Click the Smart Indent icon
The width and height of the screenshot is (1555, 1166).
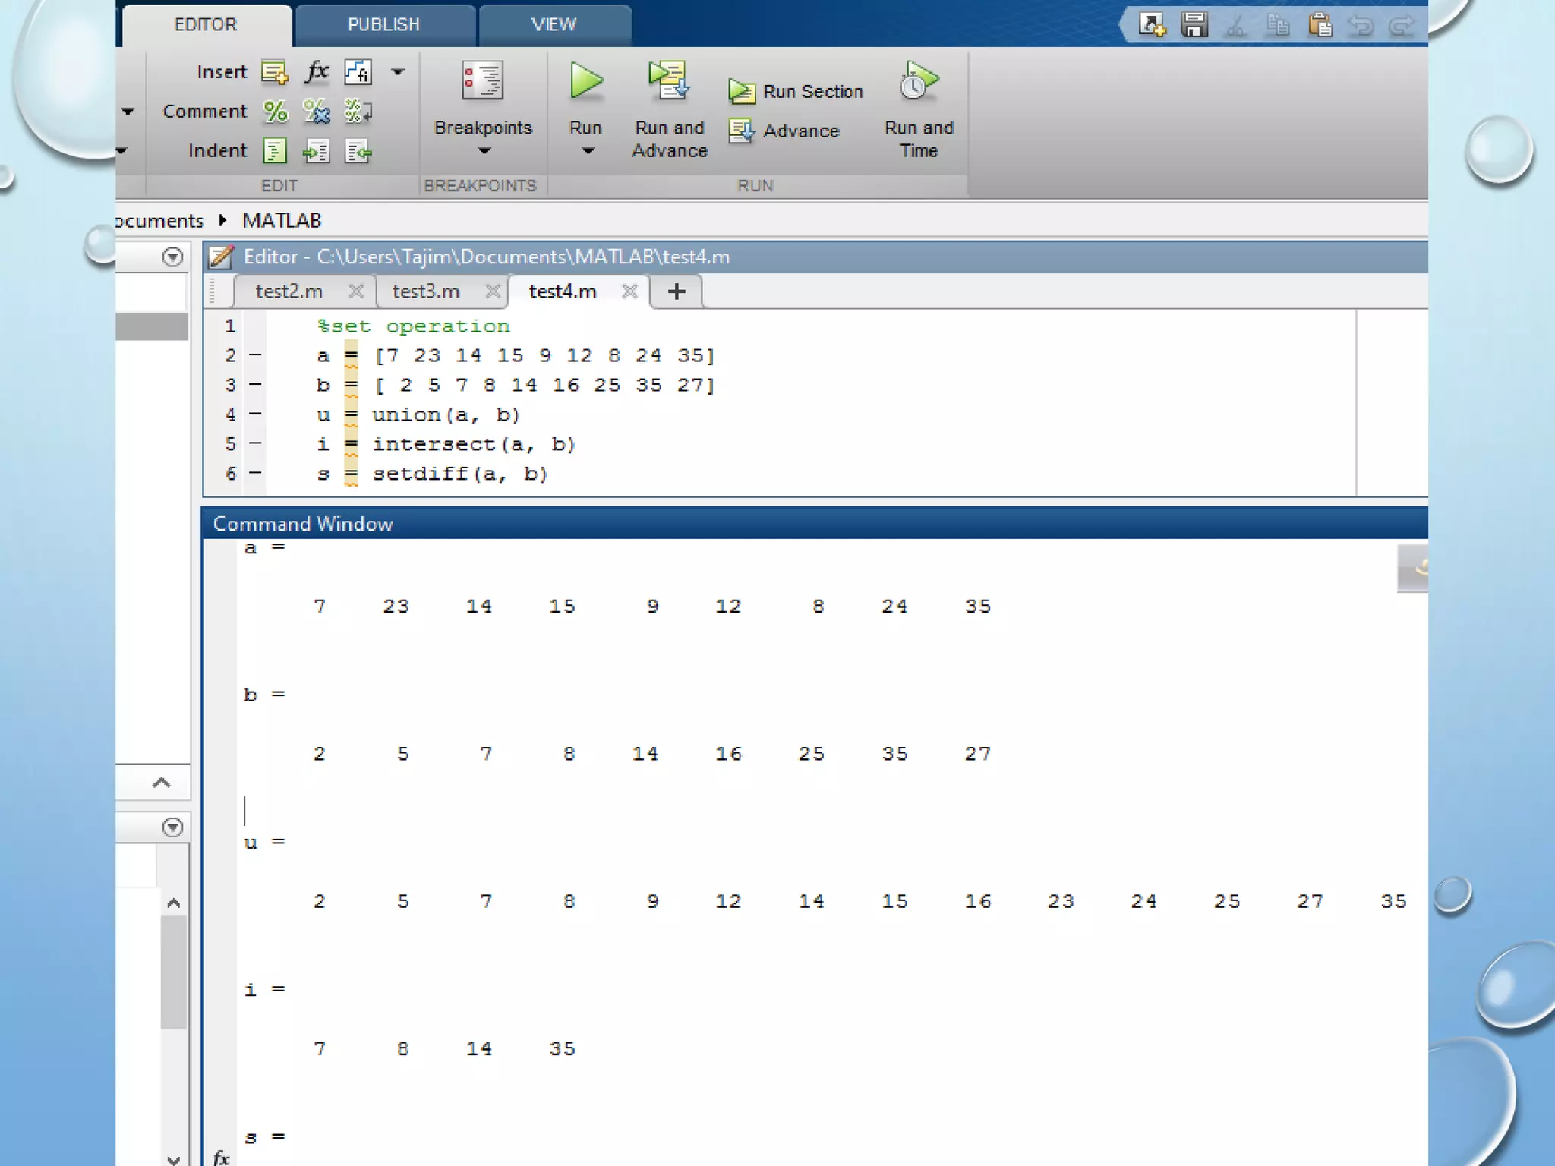click(x=274, y=151)
